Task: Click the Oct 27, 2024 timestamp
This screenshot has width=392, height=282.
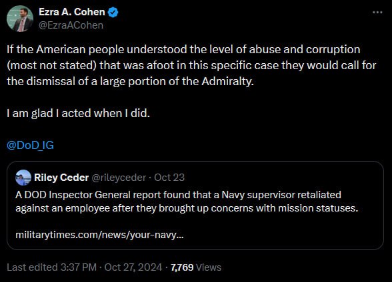Action: tap(133, 267)
